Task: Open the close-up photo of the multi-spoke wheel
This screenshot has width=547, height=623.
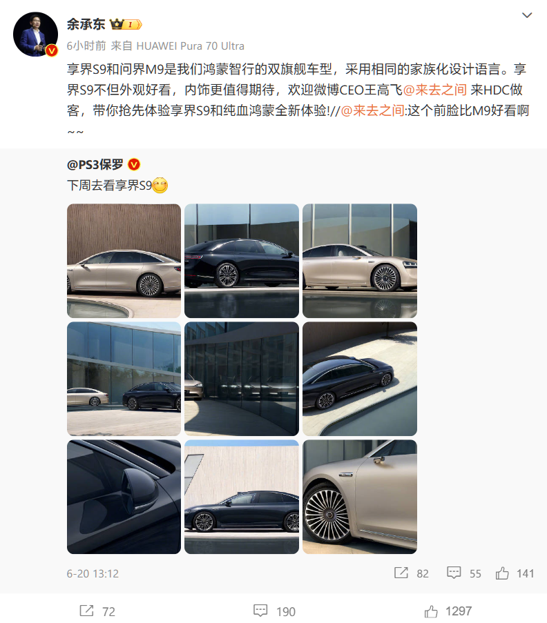Action: [360, 497]
